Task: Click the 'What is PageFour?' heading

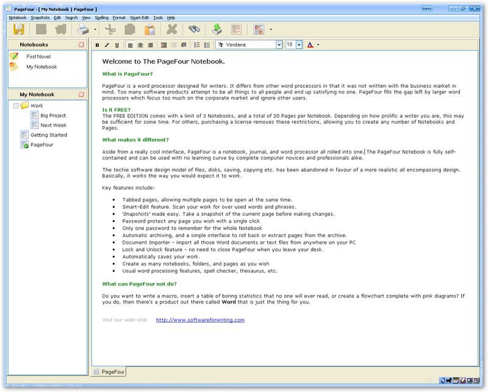Action: click(127, 74)
